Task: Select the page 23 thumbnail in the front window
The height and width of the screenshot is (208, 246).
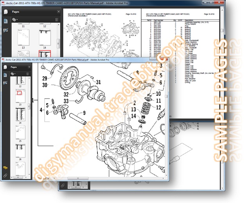Action: click(x=19, y=93)
